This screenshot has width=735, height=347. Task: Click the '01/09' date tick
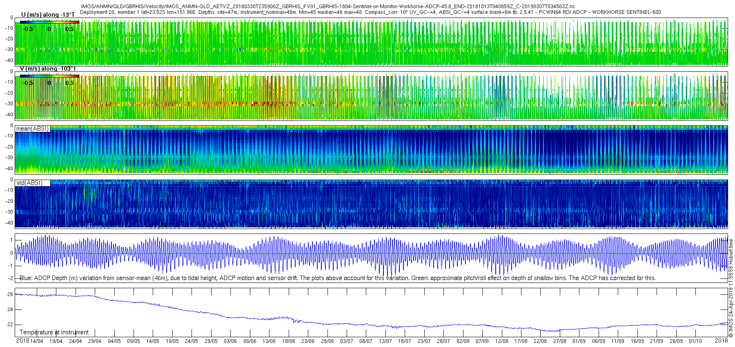pos(579,341)
